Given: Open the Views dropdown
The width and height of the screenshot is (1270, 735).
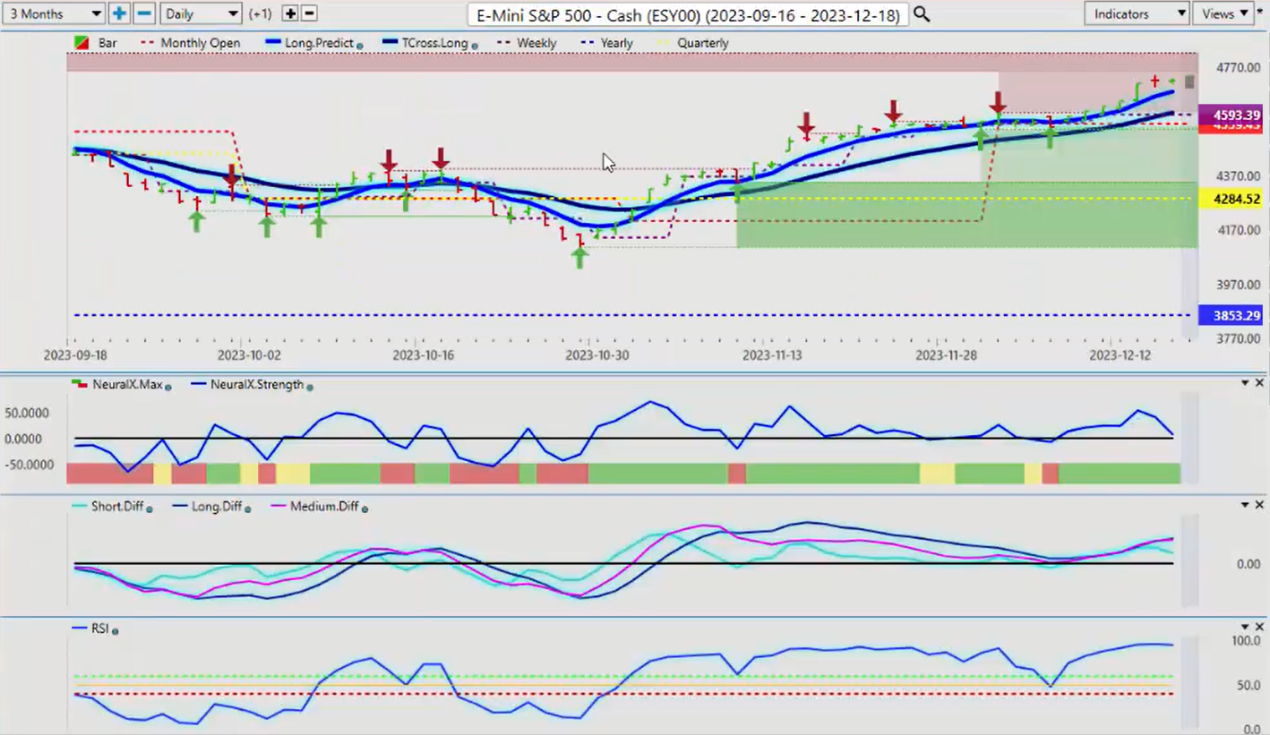Looking at the screenshot, I should coord(1223,13).
